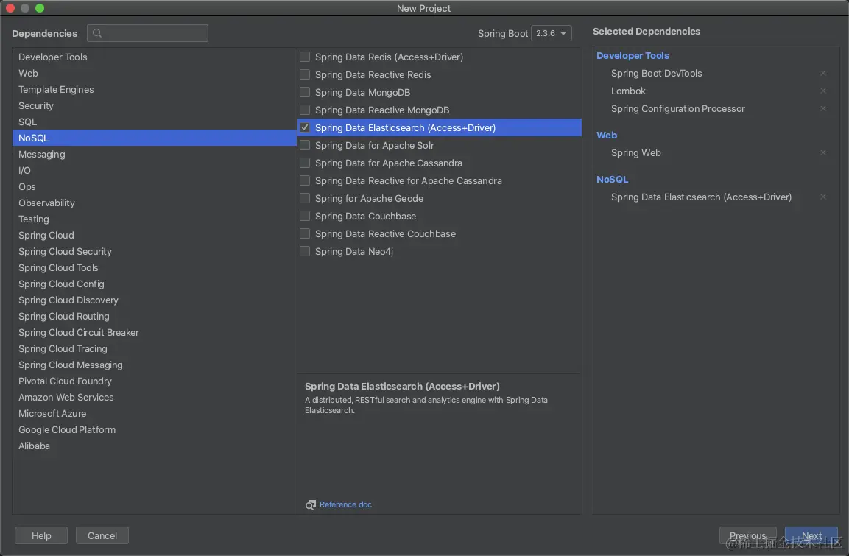Remove Spring Configuration Processor via X icon
The image size is (849, 556).
[x=823, y=109]
